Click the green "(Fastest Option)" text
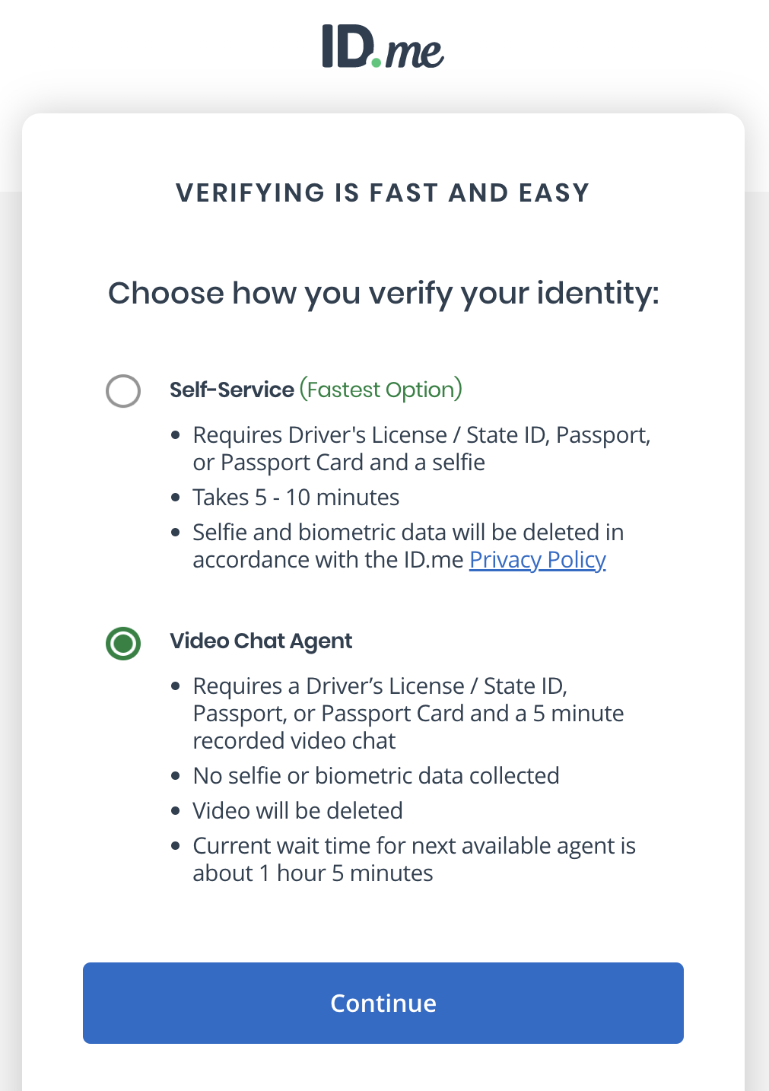Viewport: 769px width, 1091px height. click(381, 390)
